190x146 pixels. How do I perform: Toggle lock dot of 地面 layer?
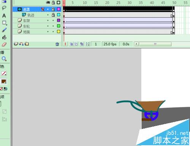[53, 32]
